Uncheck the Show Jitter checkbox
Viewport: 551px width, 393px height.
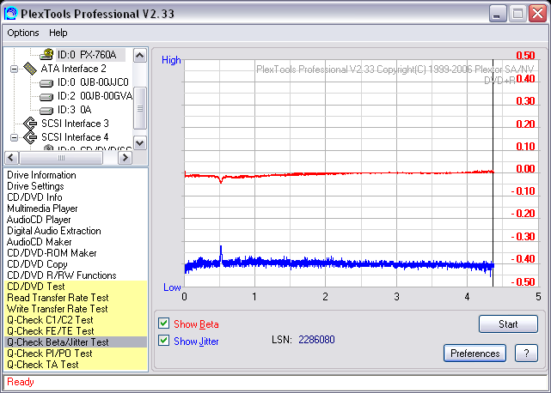164,341
